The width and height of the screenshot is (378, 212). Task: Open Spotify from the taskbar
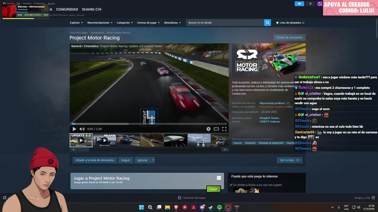pos(219,207)
